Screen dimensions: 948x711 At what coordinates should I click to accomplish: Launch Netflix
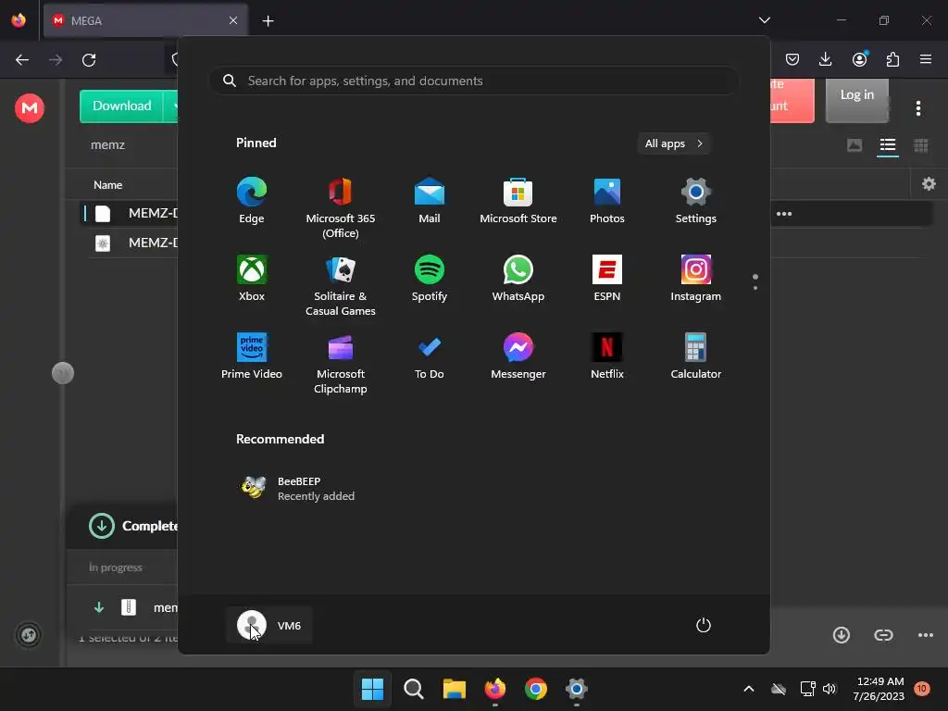tap(607, 356)
